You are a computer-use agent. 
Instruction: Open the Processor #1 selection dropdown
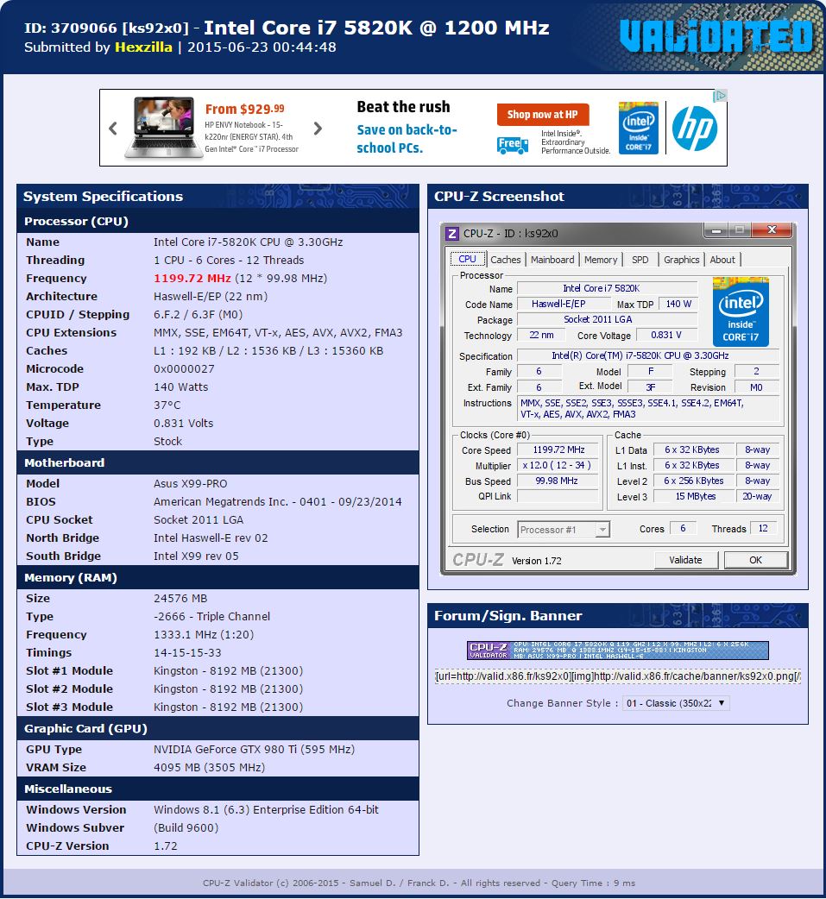[x=564, y=529]
